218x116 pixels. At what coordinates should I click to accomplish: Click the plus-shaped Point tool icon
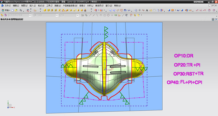click(140, 10)
